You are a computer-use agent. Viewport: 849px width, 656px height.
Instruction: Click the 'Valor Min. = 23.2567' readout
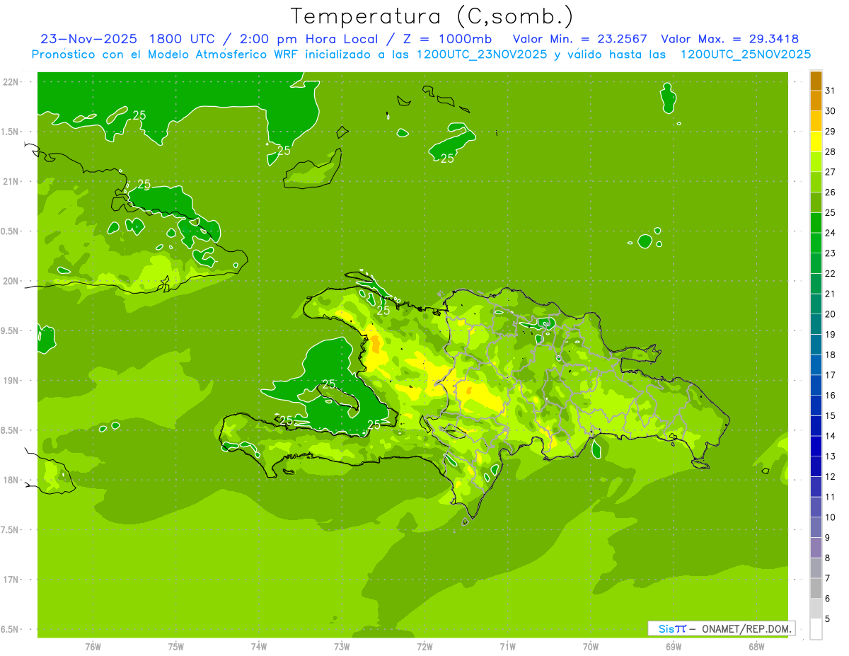[579, 39]
